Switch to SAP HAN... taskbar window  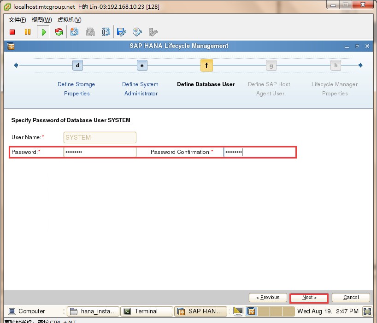200,311
